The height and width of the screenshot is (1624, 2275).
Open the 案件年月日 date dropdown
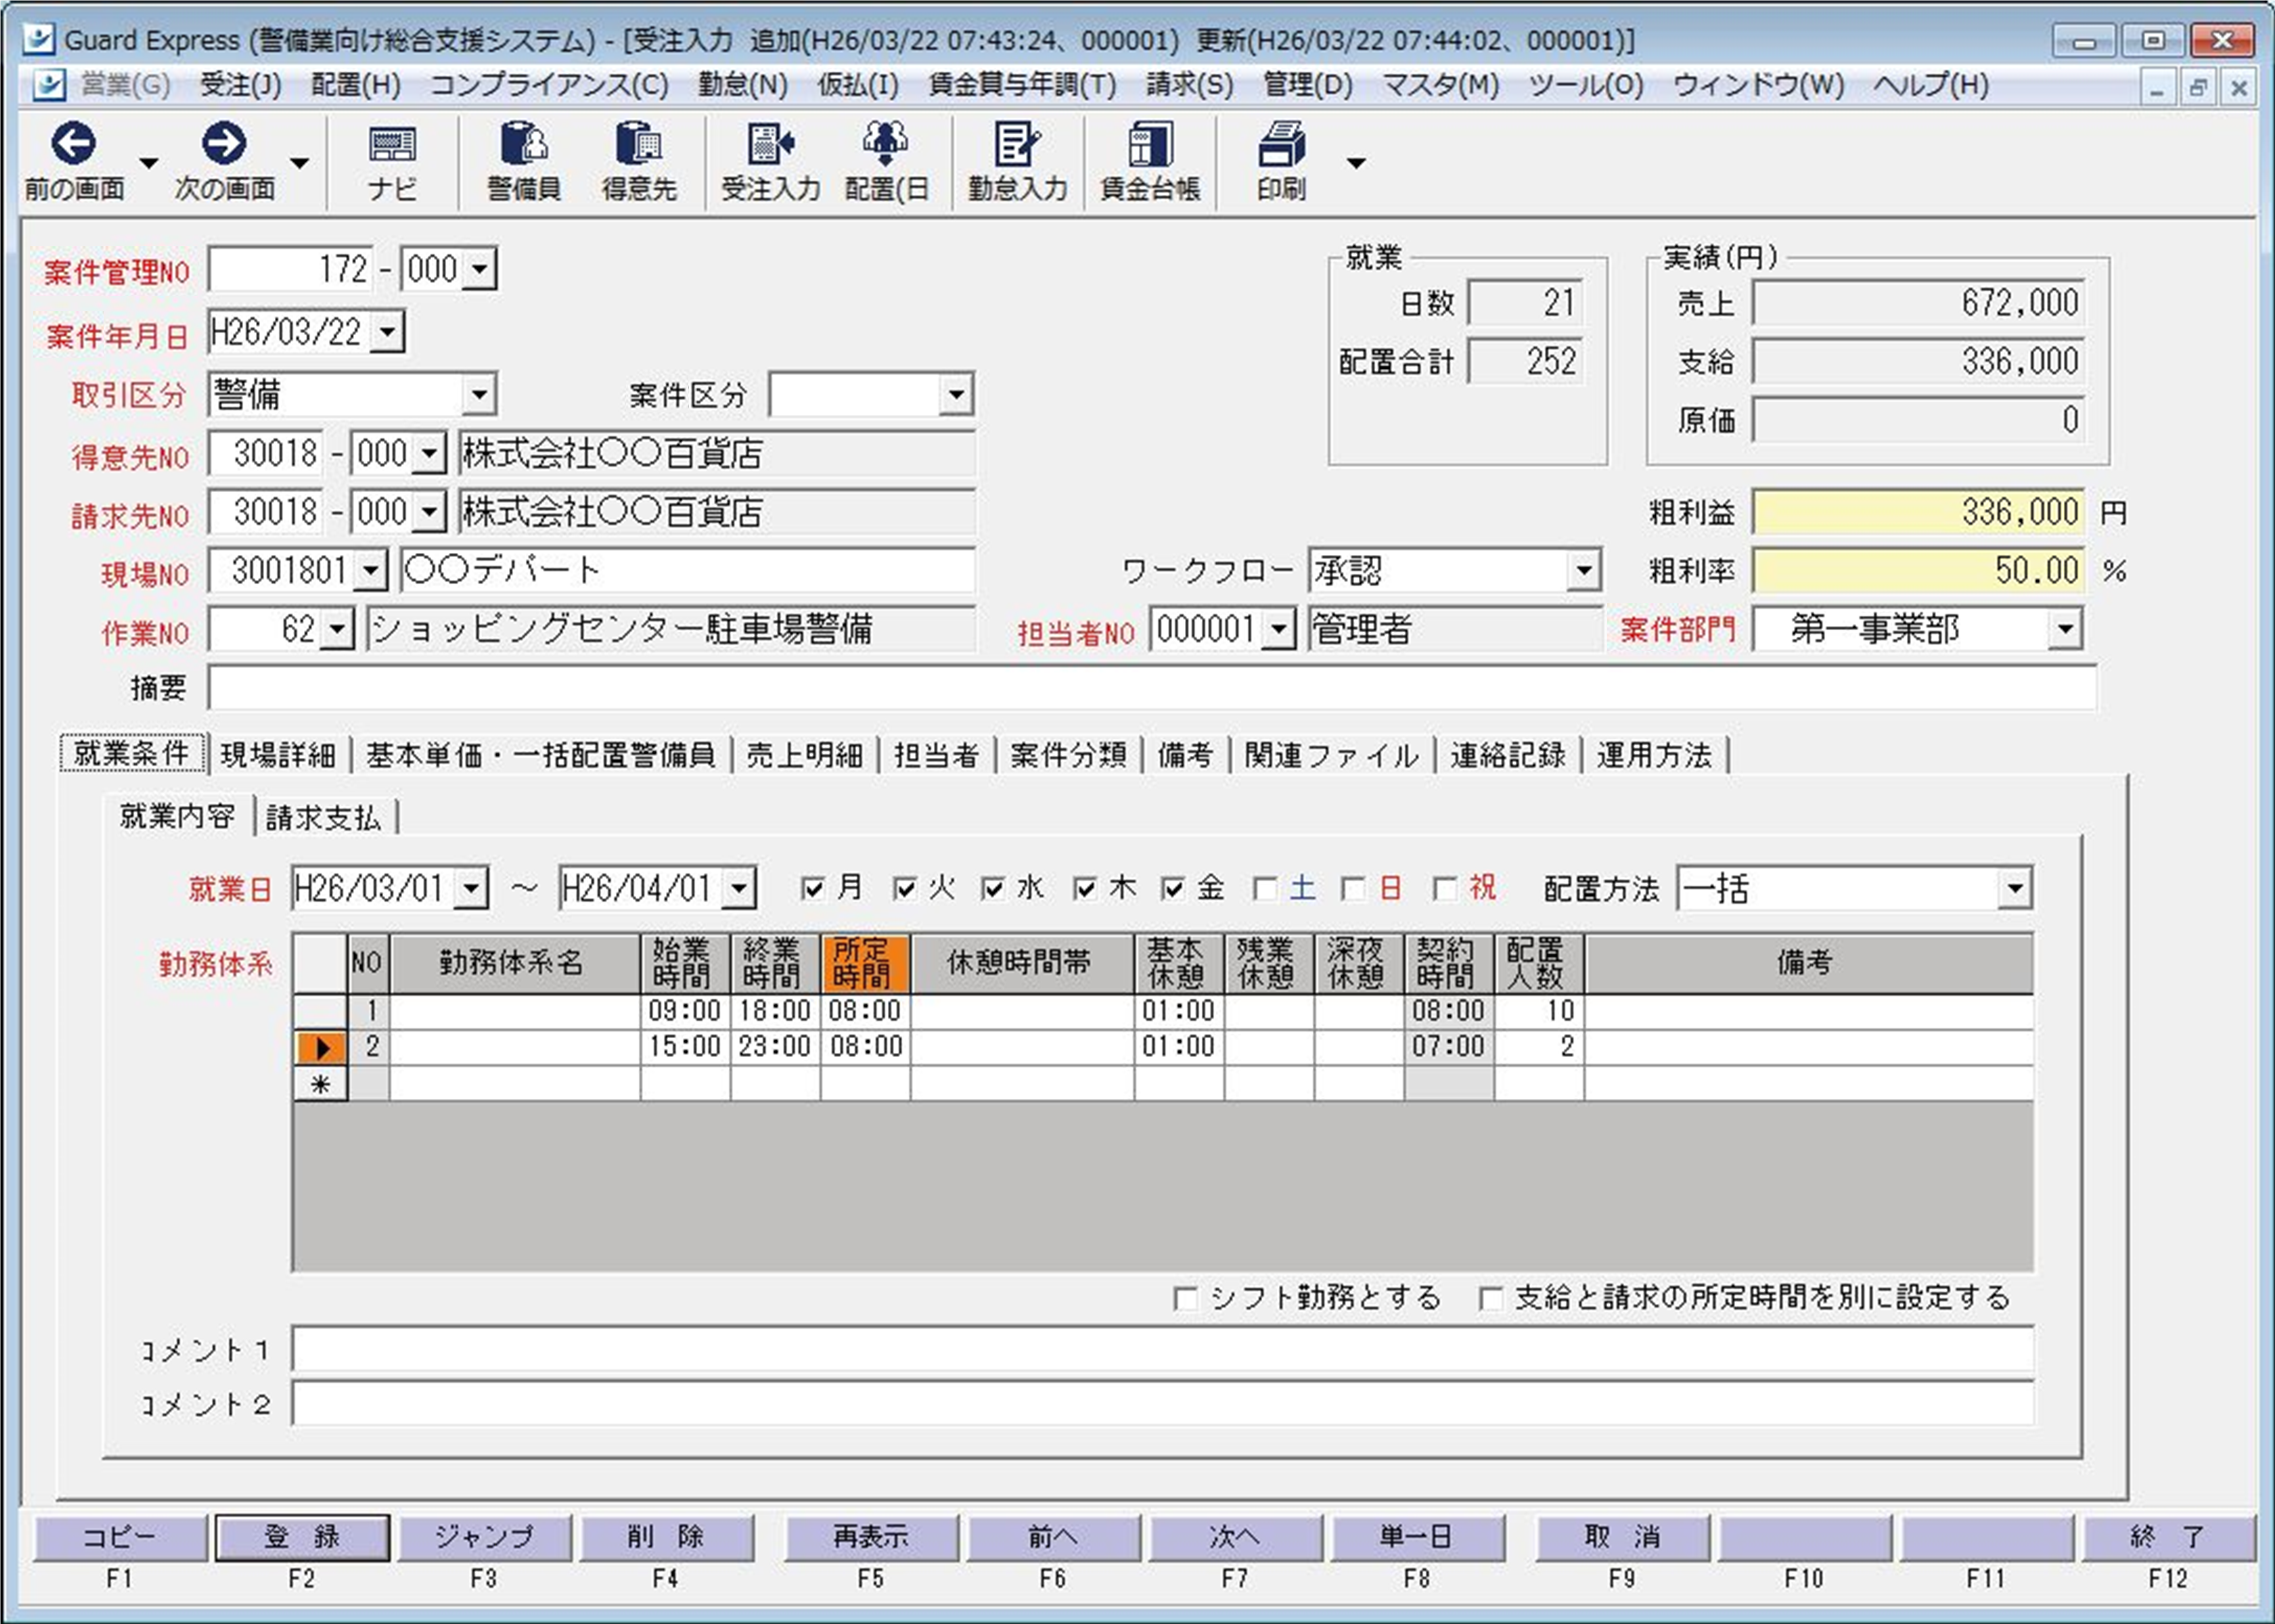tap(387, 331)
